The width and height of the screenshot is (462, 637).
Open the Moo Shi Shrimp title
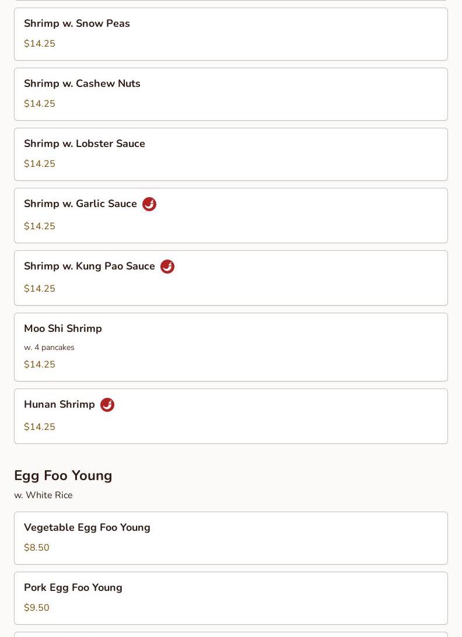coord(63,328)
